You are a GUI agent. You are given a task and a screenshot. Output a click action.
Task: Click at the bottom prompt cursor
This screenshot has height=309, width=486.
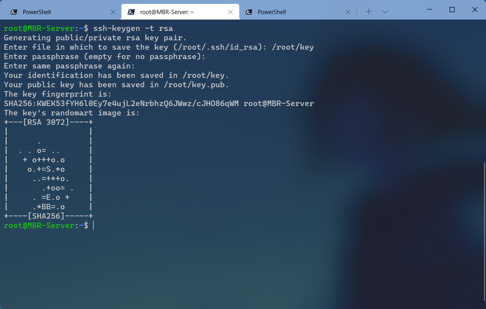[x=94, y=226]
